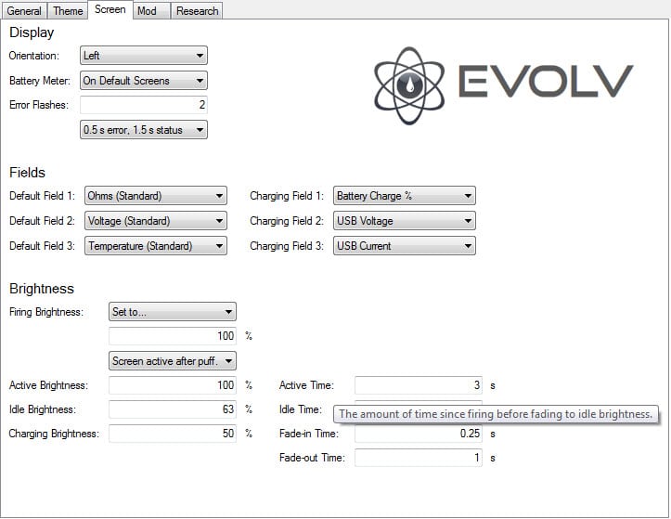Click the Fade-out Time field

point(419,458)
